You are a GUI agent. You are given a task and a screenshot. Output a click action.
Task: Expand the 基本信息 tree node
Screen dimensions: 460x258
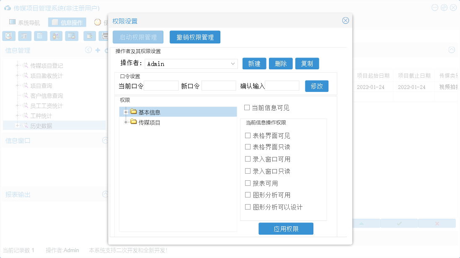point(125,112)
